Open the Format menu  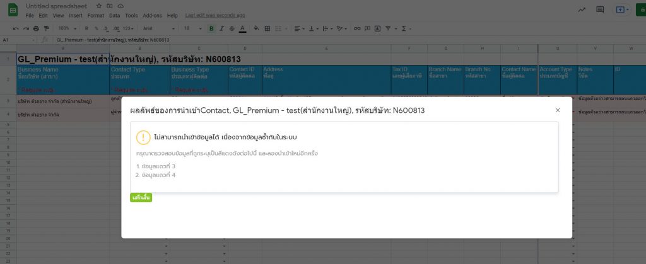coord(96,16)
